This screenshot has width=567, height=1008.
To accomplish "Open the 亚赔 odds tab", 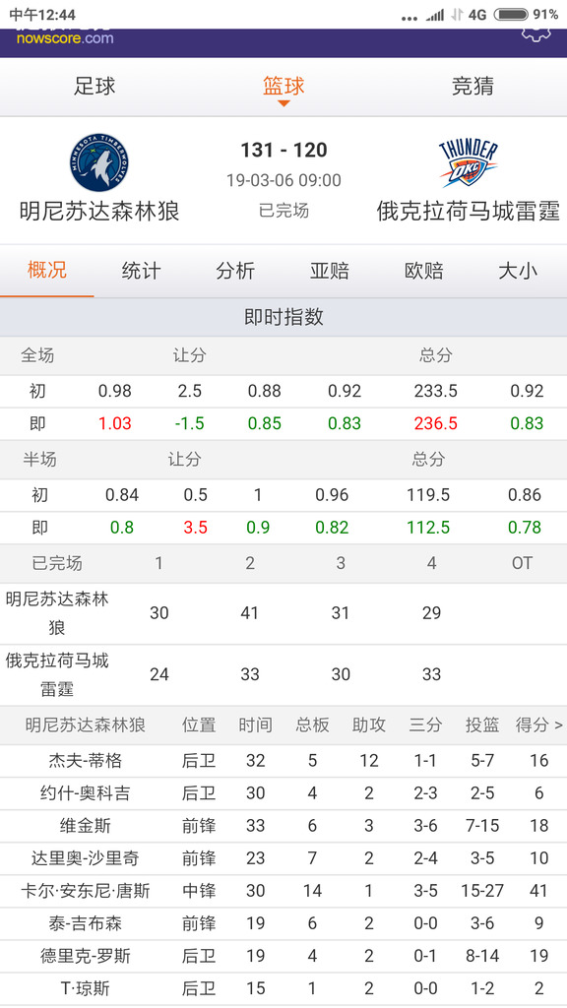I will coord(329,270).
